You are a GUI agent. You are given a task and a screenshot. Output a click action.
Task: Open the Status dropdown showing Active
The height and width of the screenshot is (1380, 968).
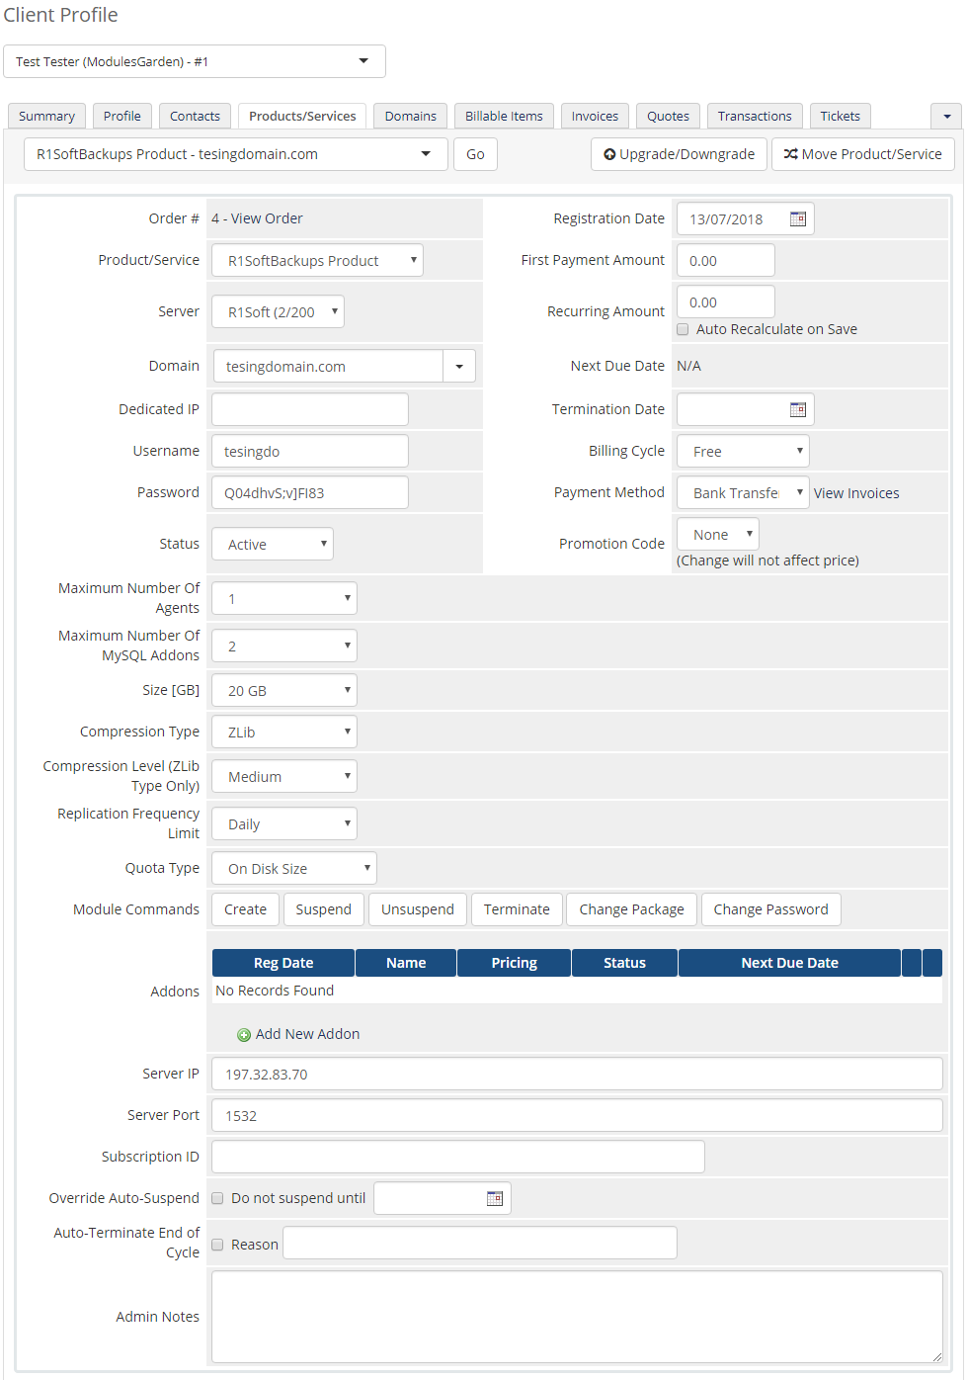coord(273,545)
